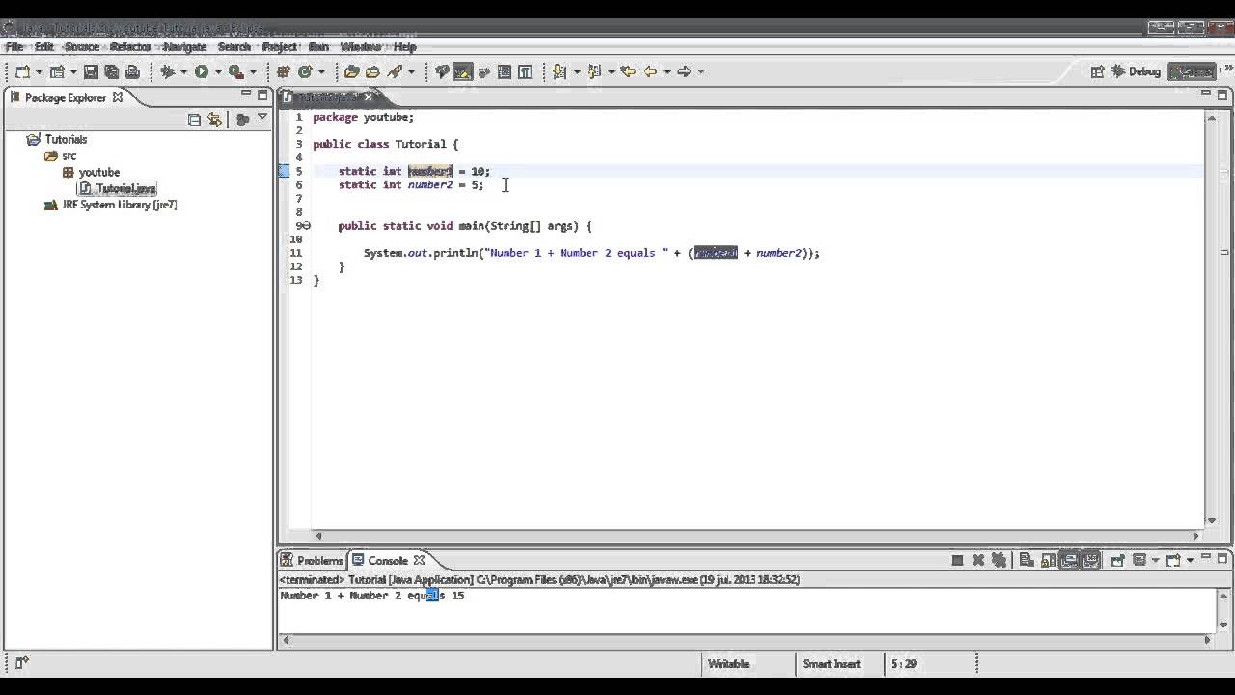Toggle Scroll Lock in the Console toolbar
1235x695 pixels.
coord(1047,560)
